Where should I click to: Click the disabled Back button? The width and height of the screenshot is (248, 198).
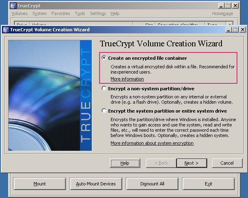pyautogui.click(x=161, y=163)
